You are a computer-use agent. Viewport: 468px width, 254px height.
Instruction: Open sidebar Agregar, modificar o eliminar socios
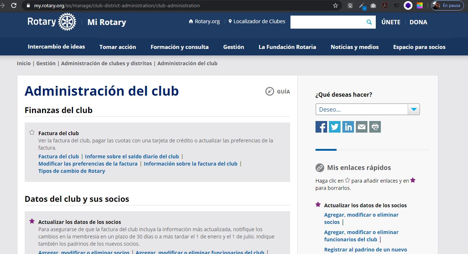(x=361, y=218)
